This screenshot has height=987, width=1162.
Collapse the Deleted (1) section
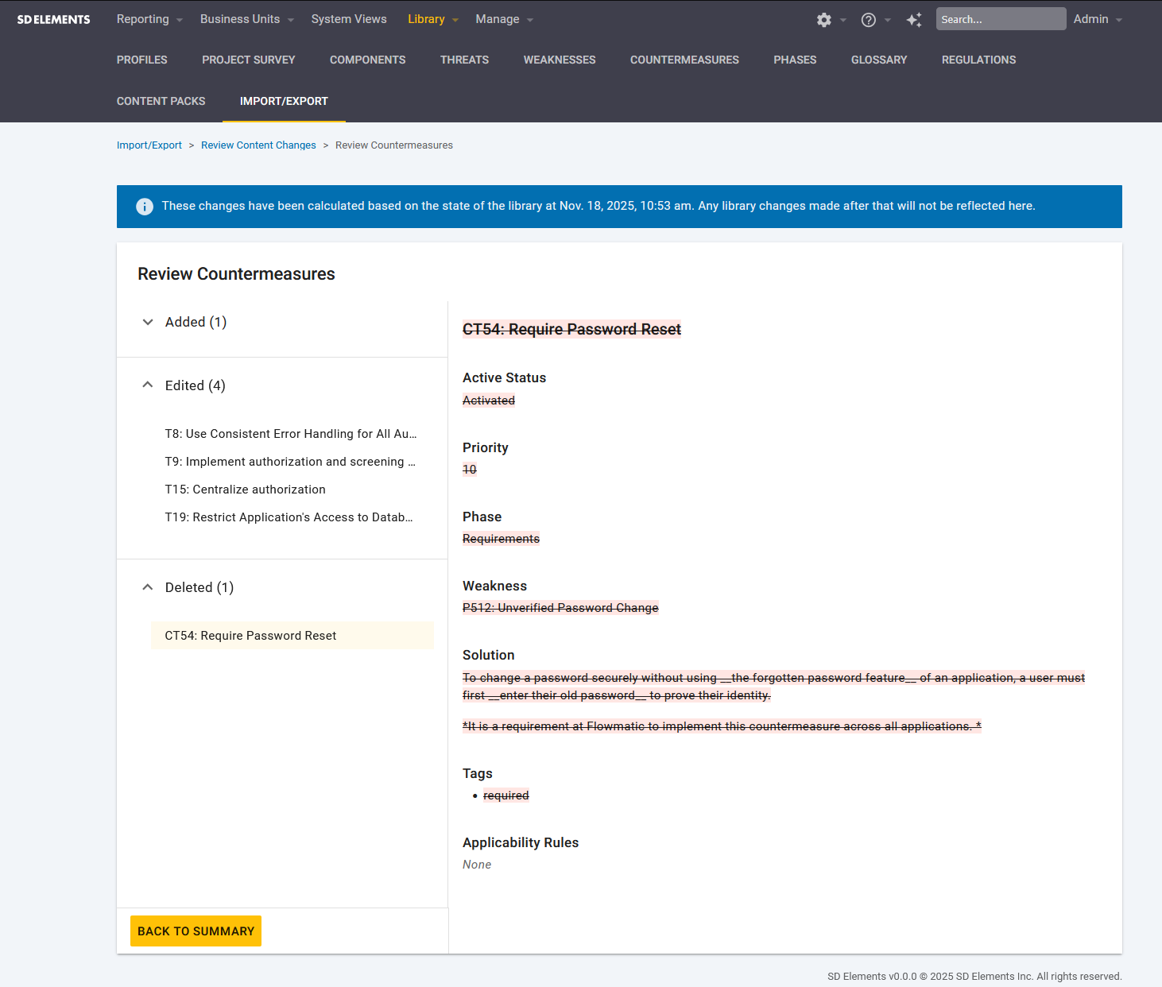[x=148, y=587]
